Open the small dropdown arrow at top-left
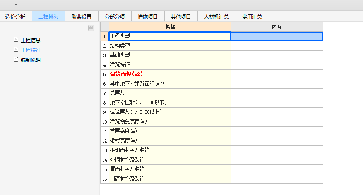This screenshot has width=363, height=195. click(x=16, y=4)
